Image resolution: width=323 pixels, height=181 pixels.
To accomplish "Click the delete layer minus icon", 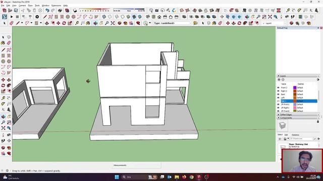I will pos(283,79).
